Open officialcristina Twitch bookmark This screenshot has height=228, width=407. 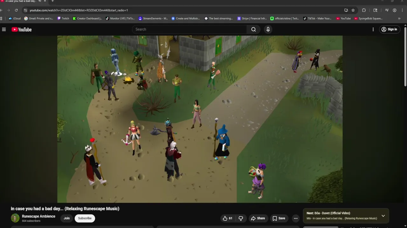(x=285, y=18)
